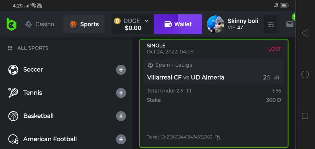Click the Basketball sport icon

(x=13, y=116)
